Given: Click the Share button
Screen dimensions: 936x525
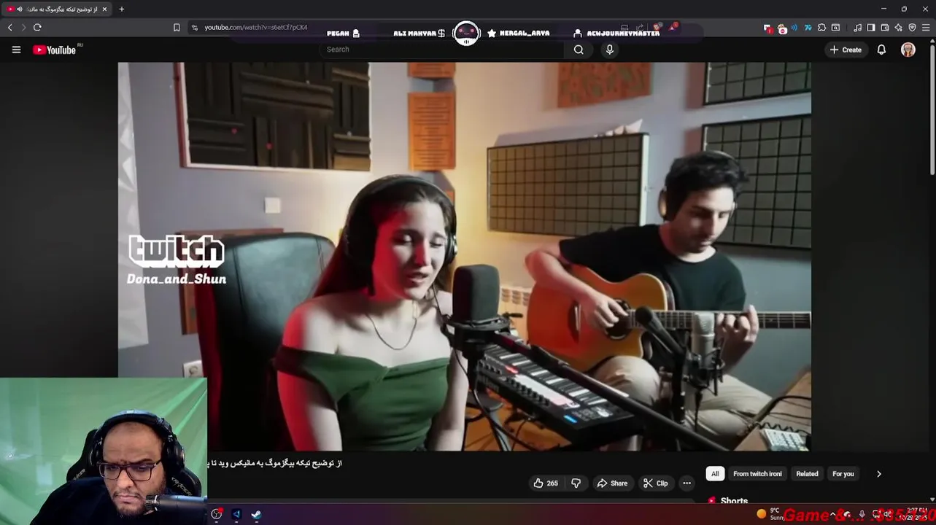Looking at the screenshot, I should coord(612,483).
